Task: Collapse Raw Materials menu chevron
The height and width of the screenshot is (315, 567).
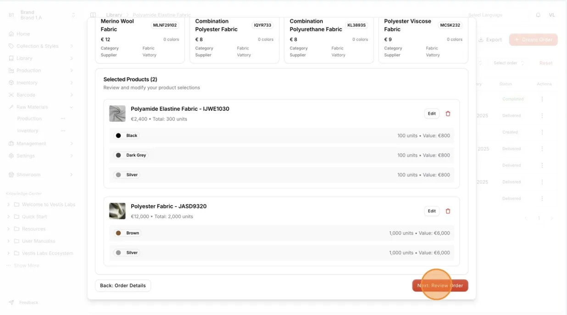Action: click(x=72, y=107)
